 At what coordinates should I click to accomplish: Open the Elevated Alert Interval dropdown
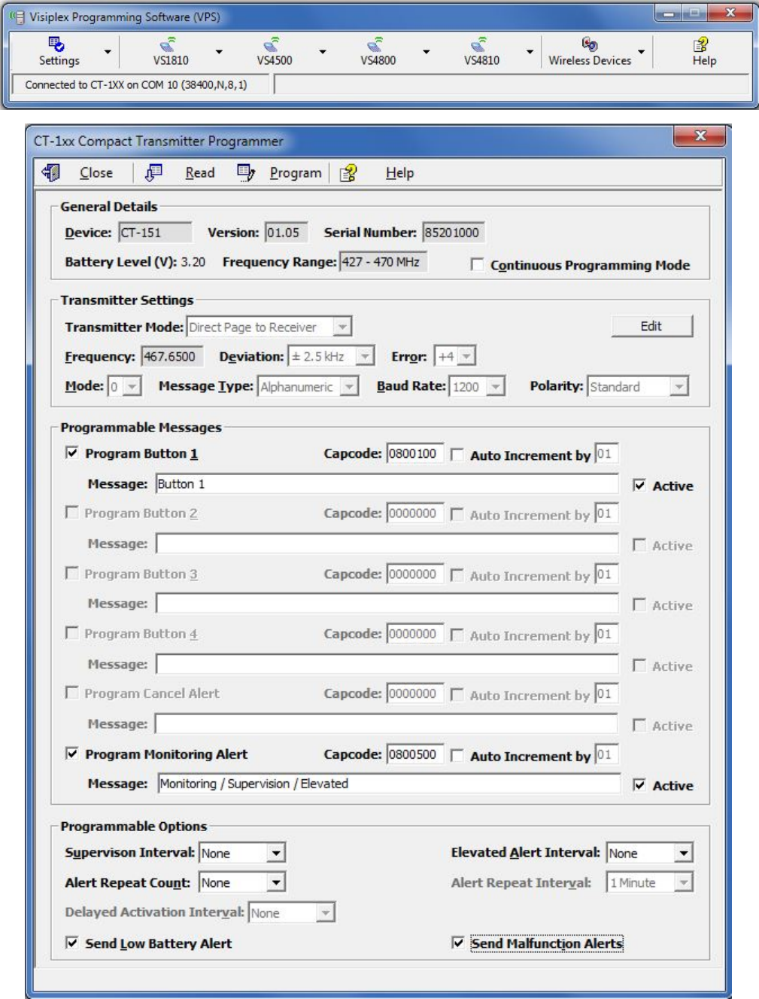683,853
